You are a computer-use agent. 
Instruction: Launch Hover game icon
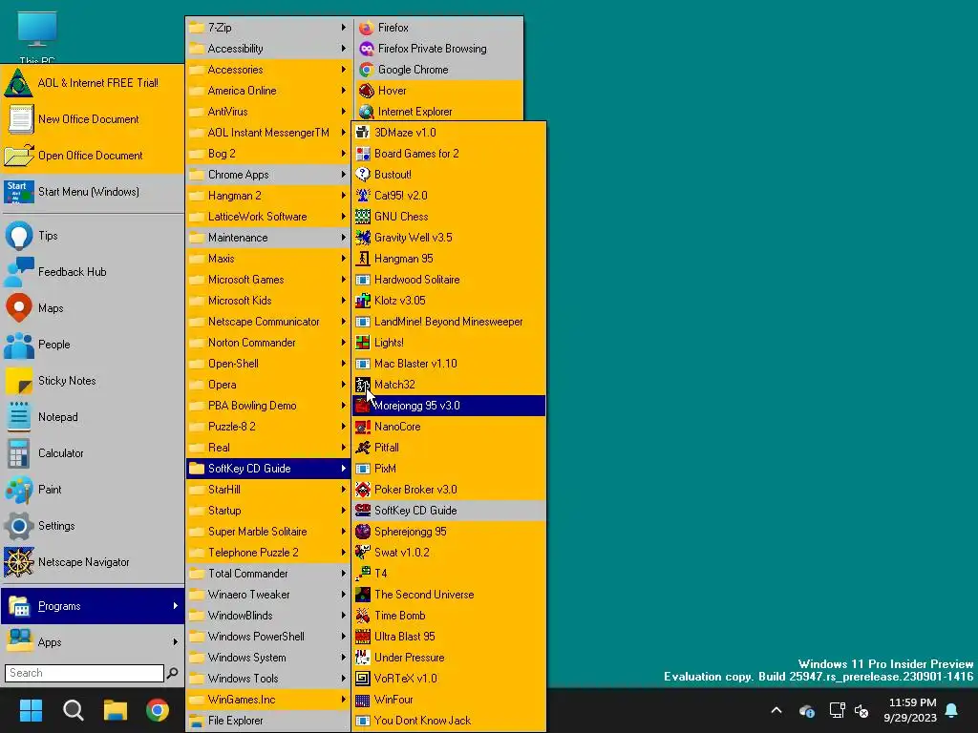click(x=366, y=91)
